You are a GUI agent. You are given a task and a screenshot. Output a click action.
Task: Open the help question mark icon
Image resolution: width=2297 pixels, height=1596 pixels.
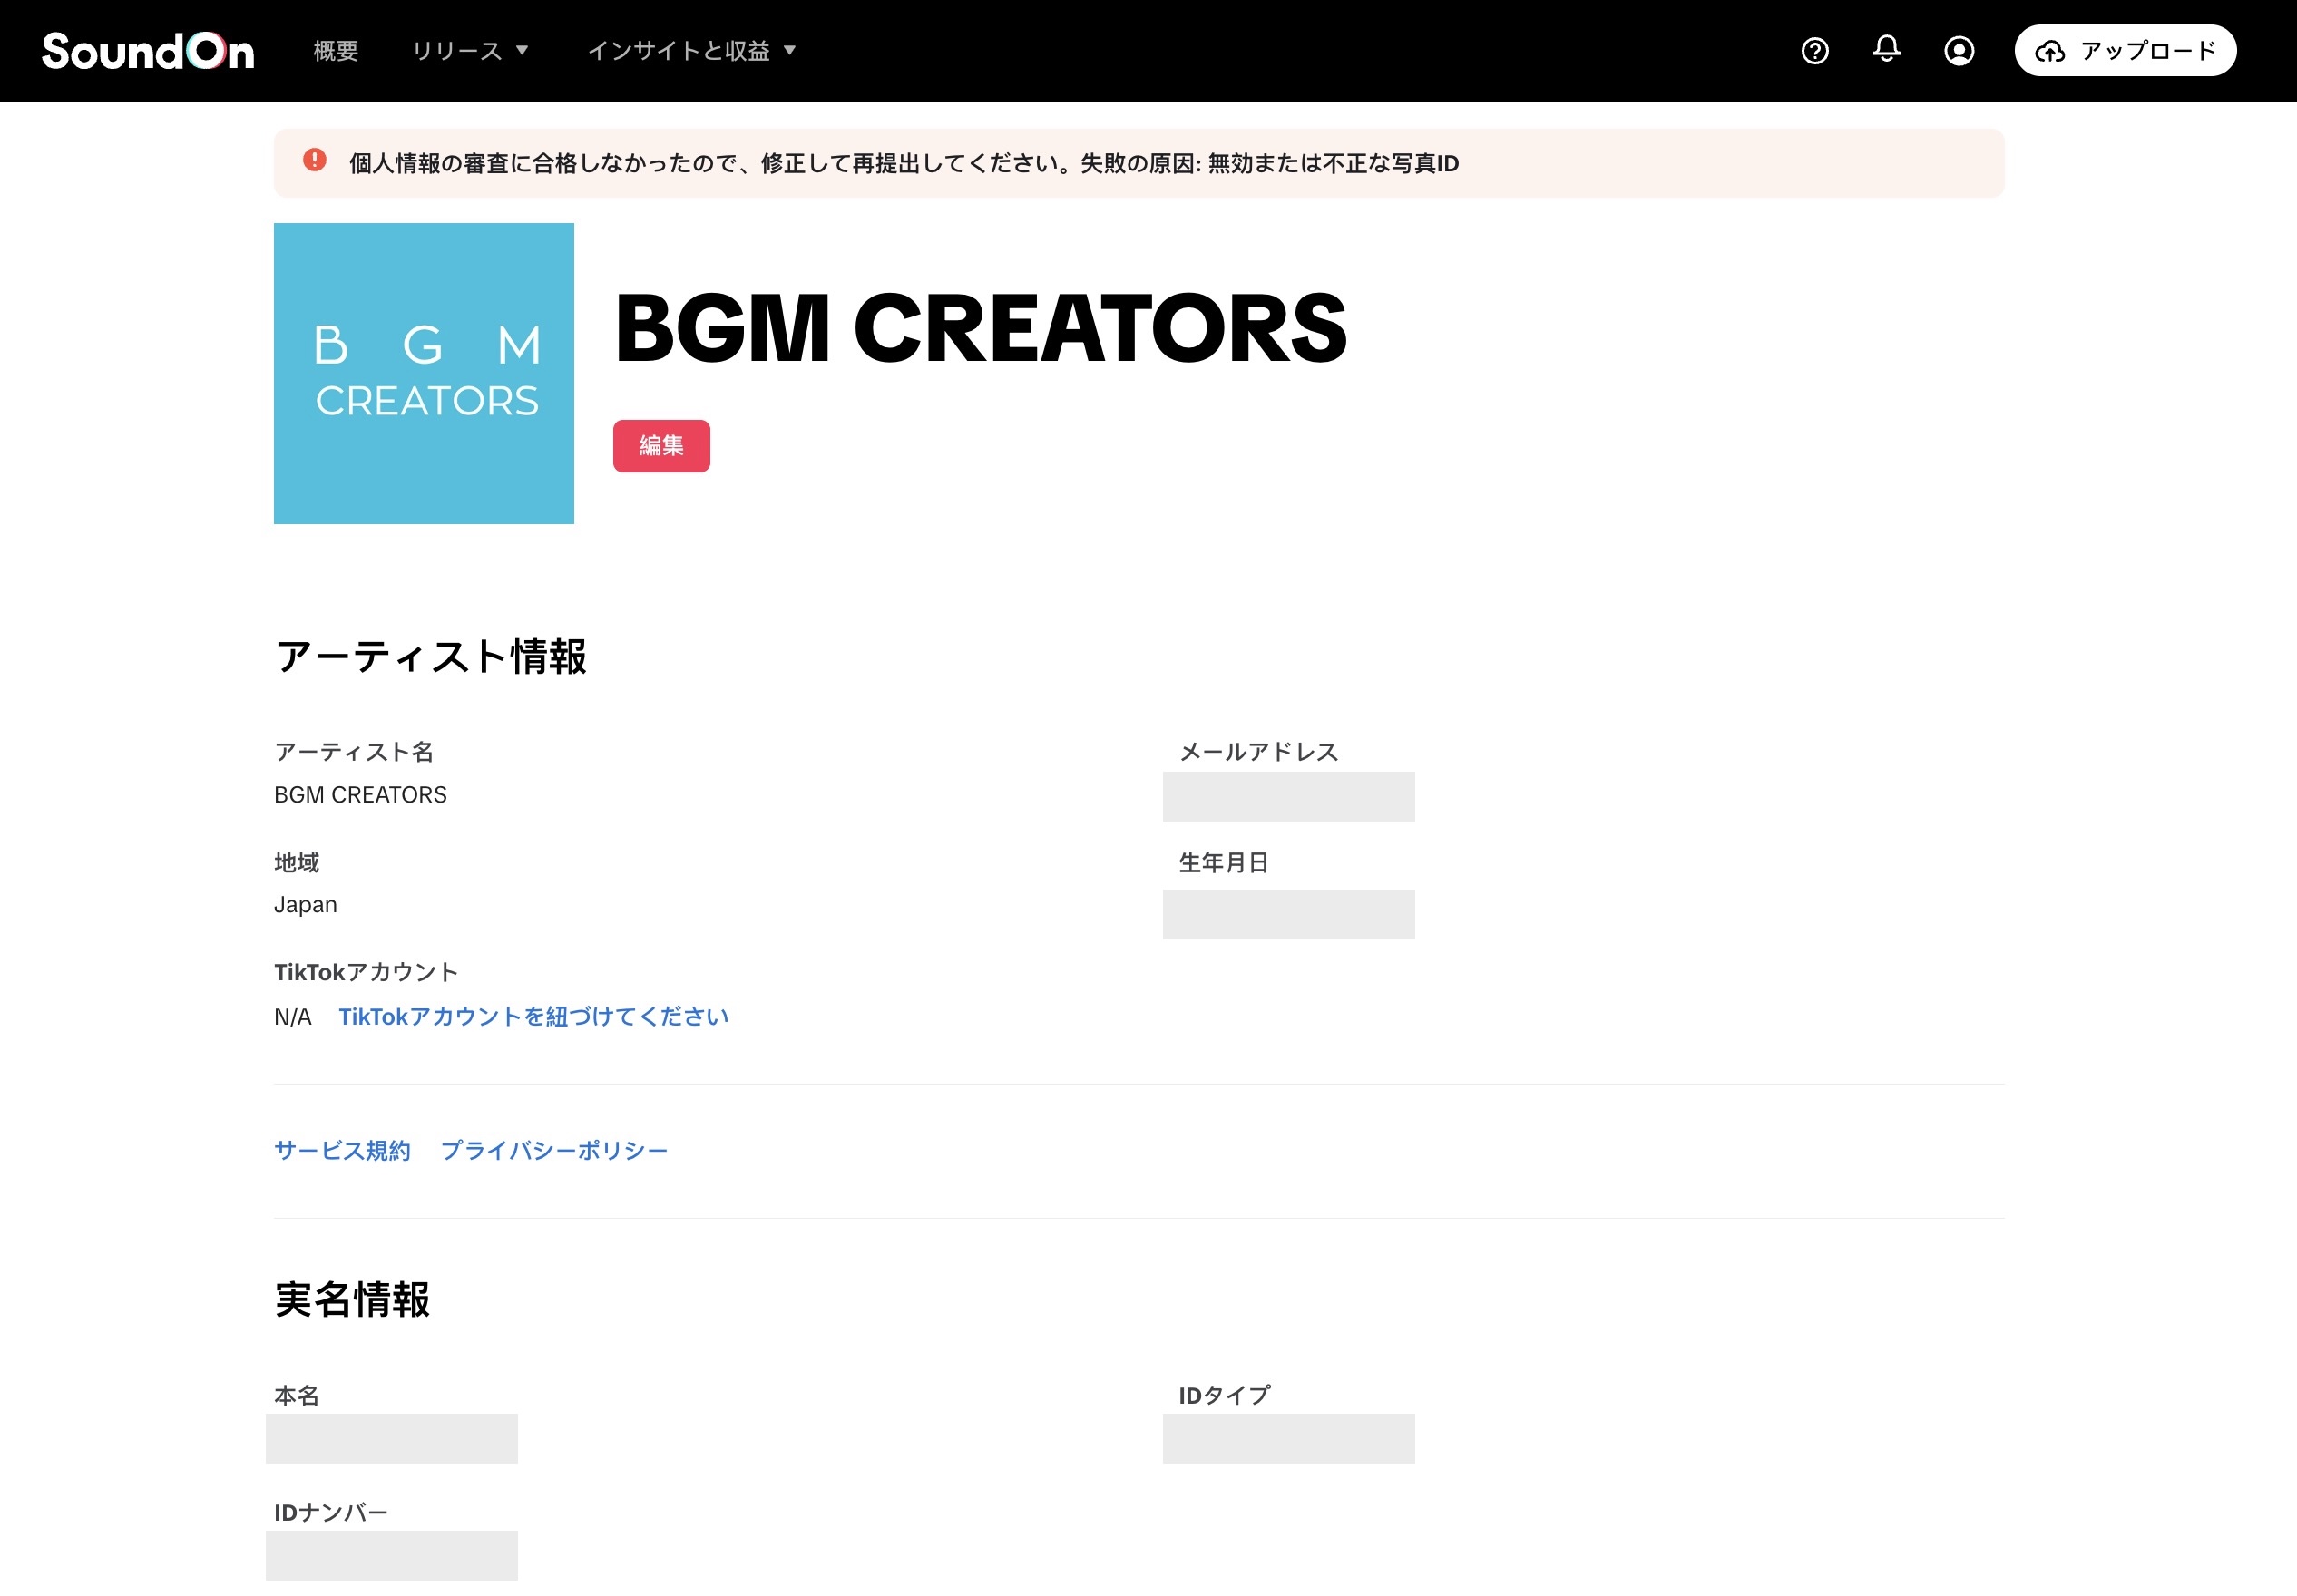pos(1814,51)
